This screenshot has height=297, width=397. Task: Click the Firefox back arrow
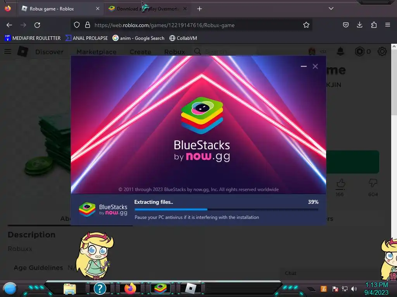click(9, 25)
